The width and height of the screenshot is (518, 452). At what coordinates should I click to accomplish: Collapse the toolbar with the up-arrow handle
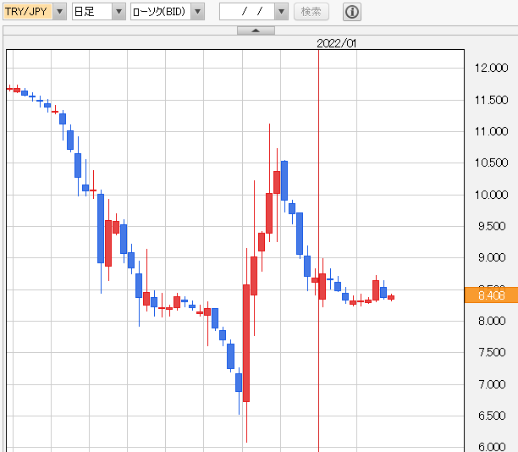(x=256, y=30)
